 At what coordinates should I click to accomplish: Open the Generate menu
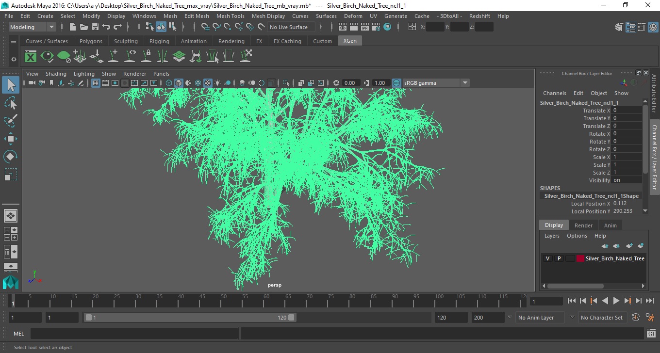396,16
